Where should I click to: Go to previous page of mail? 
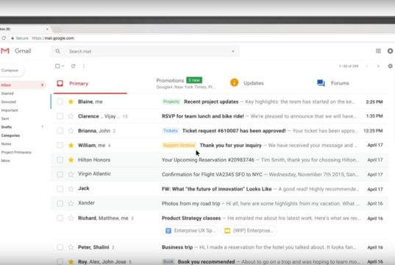tap(367, 66)
